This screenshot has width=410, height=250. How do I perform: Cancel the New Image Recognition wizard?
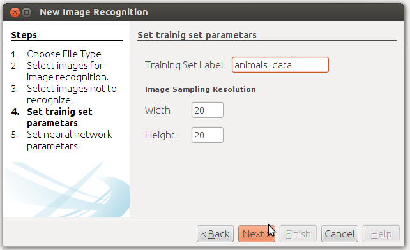coord(340,234)
